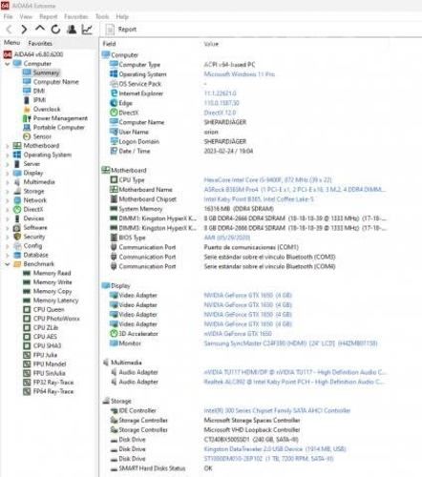Click the Value column header
The height and width of the screenshot is (477, 422).
[211, 44]
